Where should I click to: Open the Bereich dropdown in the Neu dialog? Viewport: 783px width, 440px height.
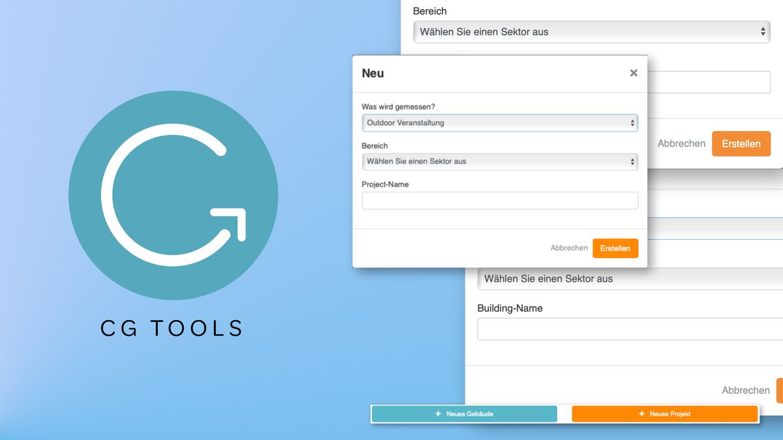[x=499, y=161]
